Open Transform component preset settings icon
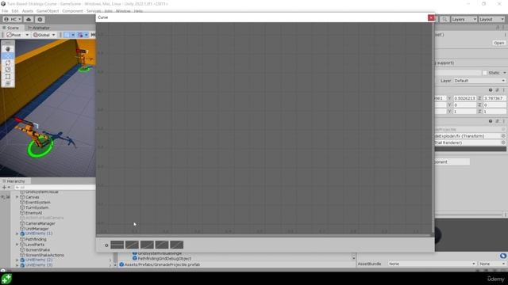 (x=497, y=90)
